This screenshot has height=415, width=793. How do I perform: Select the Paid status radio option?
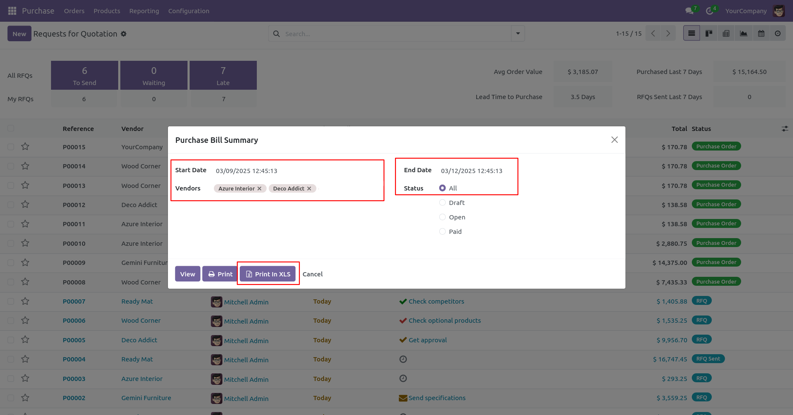click(x=442, y=231)
